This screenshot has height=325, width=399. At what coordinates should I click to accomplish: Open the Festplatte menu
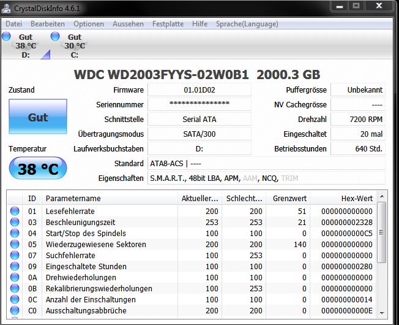click(168, 24)
